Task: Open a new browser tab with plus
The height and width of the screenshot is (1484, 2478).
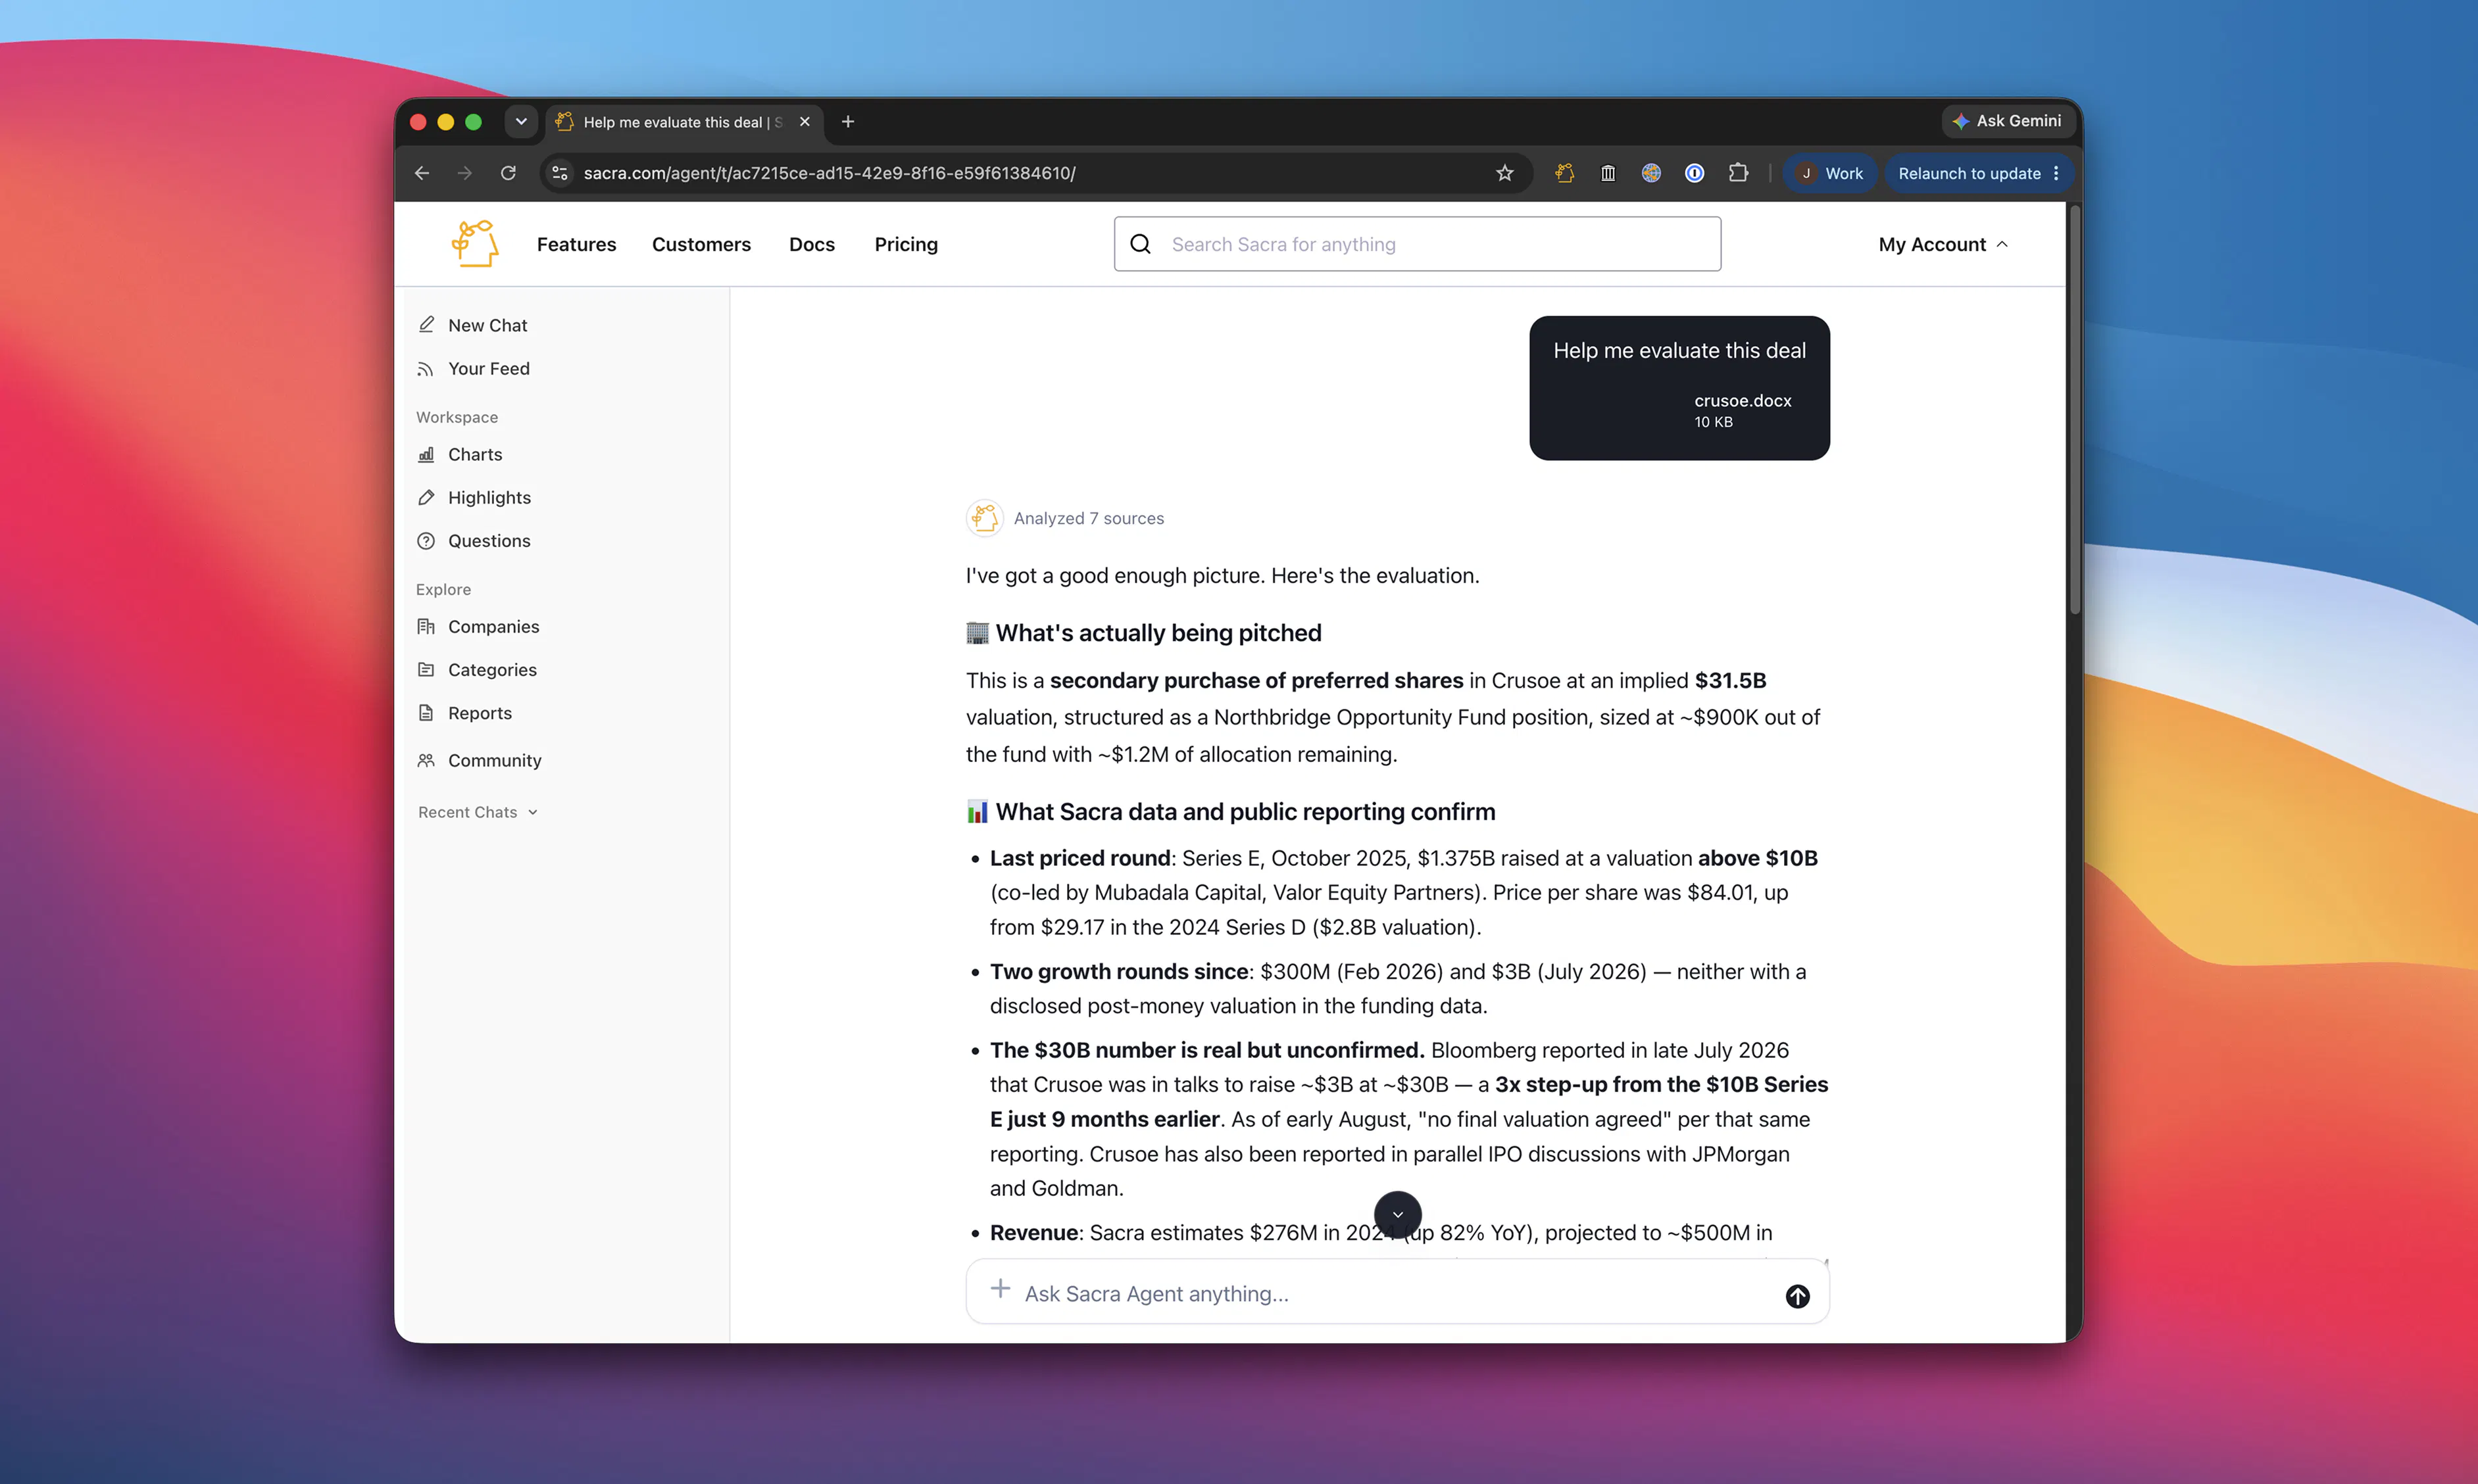Action: (x=849, y=122)
